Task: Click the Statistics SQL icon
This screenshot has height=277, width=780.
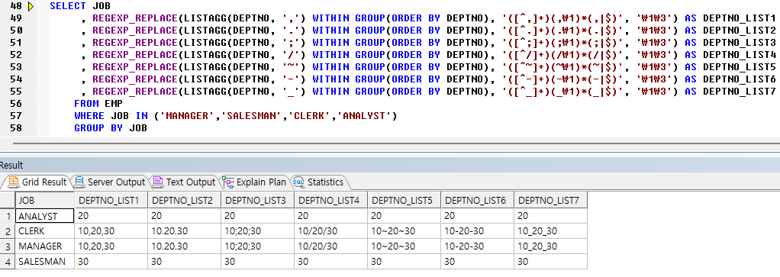Action: pyautogui.click(x=298, y=182)
